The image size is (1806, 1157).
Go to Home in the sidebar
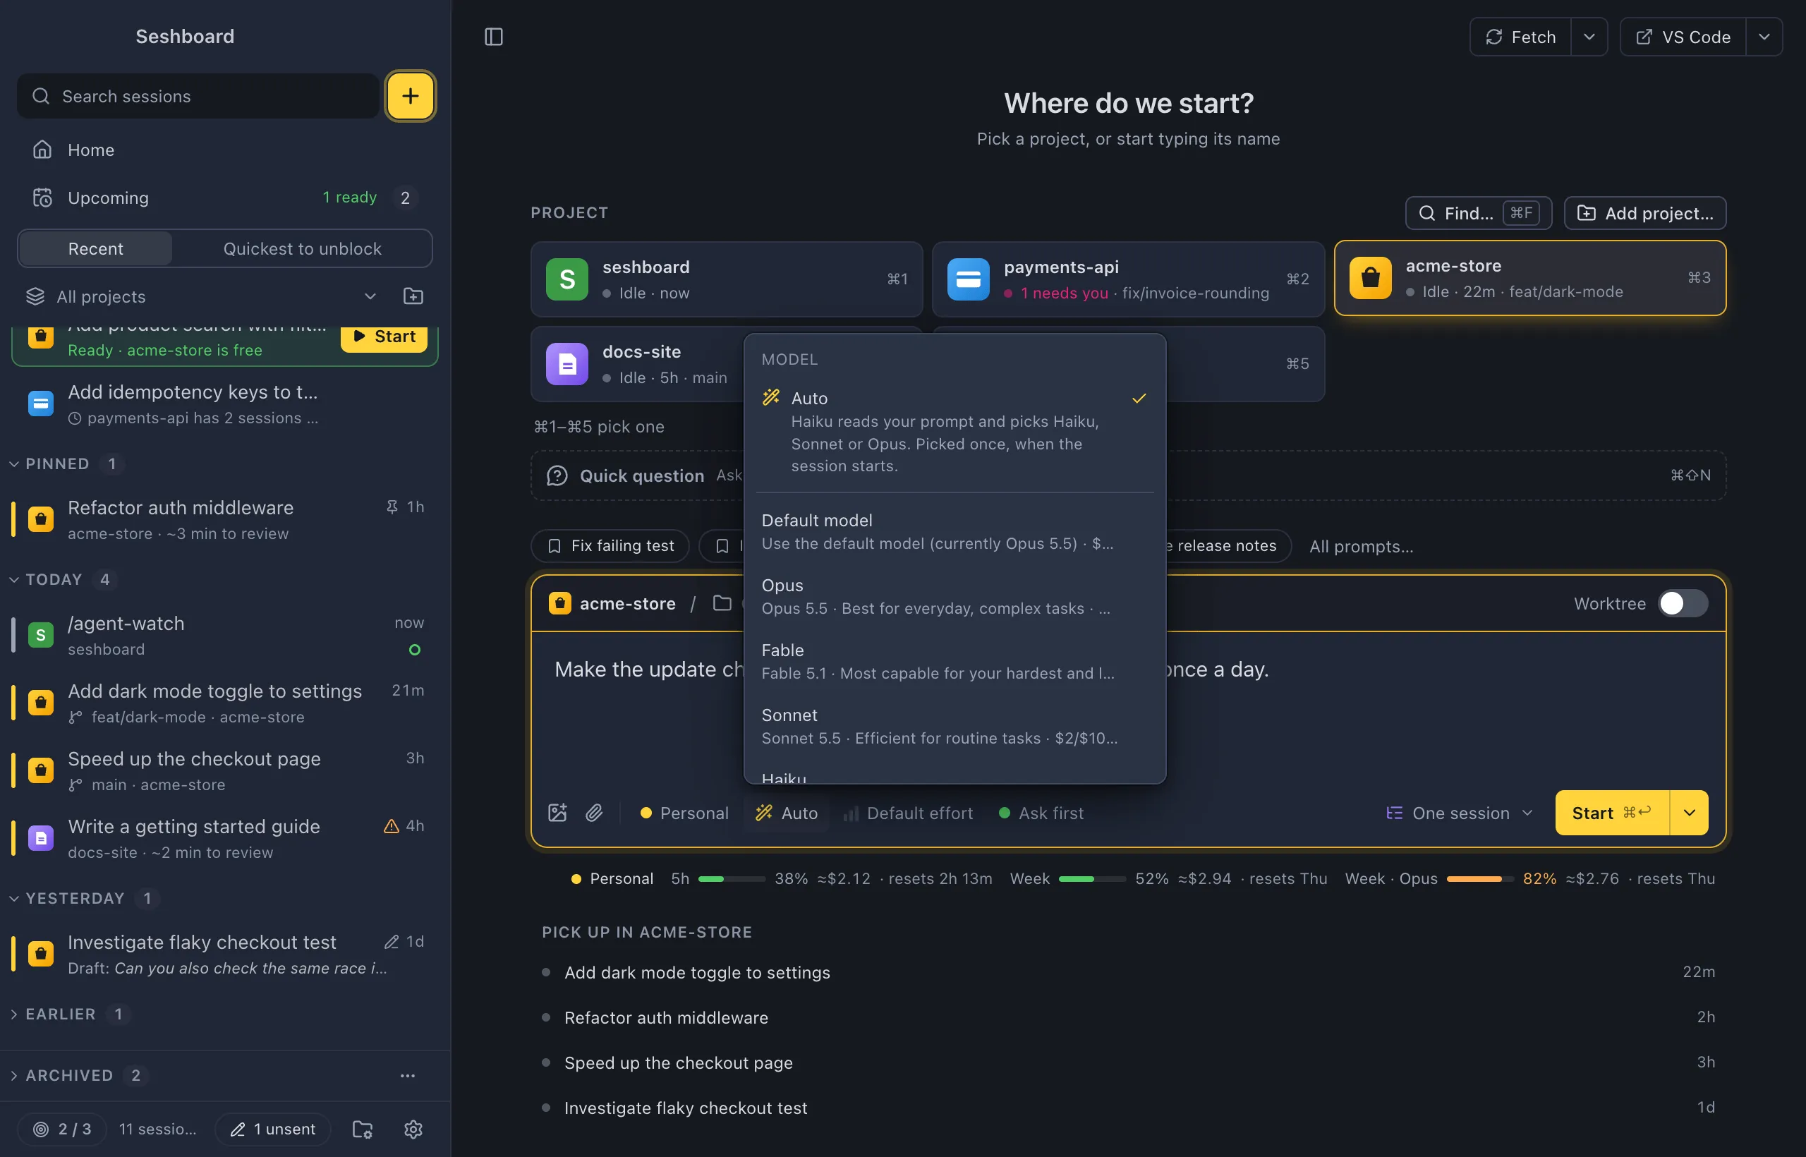[x=225, y=150]
